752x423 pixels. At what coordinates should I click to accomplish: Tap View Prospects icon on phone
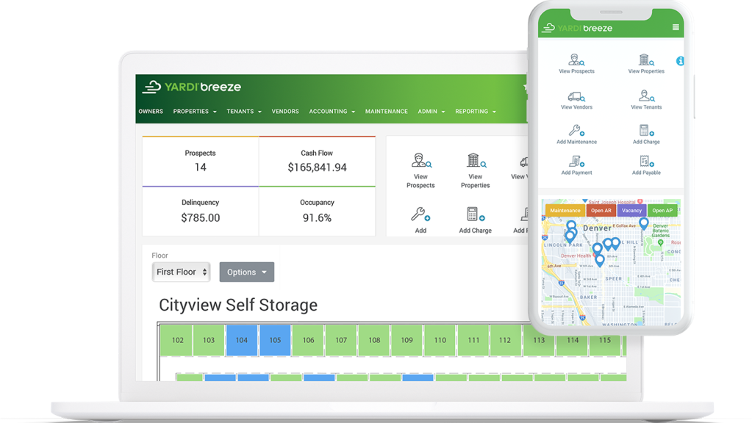(x=576, y=60)
